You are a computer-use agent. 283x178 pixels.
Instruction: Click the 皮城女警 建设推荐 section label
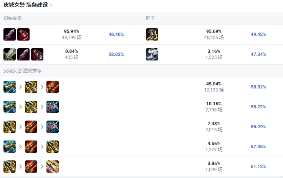(23, 71)
